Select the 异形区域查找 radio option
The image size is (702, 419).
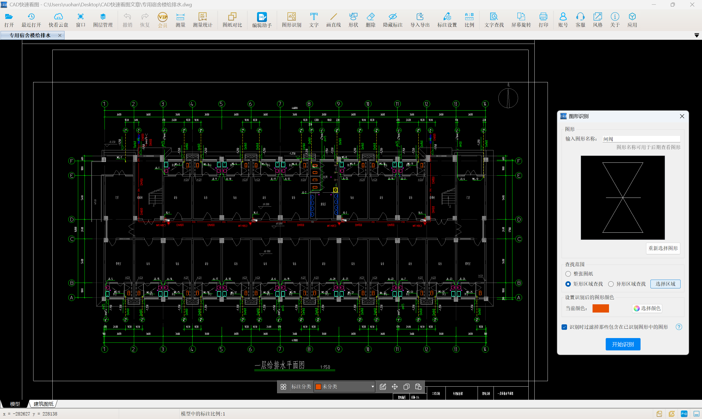pyautogui.click(x=611, y=284)
